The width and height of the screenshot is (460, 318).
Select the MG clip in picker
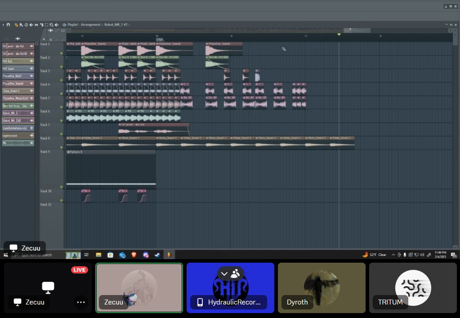click(18, 143)
